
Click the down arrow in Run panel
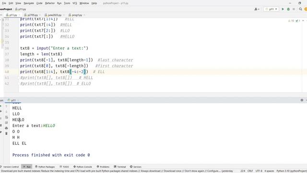pyautogui.click(x=6, y=111)
